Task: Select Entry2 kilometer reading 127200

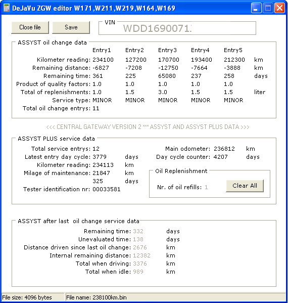Action: click(x=136, y=60)
